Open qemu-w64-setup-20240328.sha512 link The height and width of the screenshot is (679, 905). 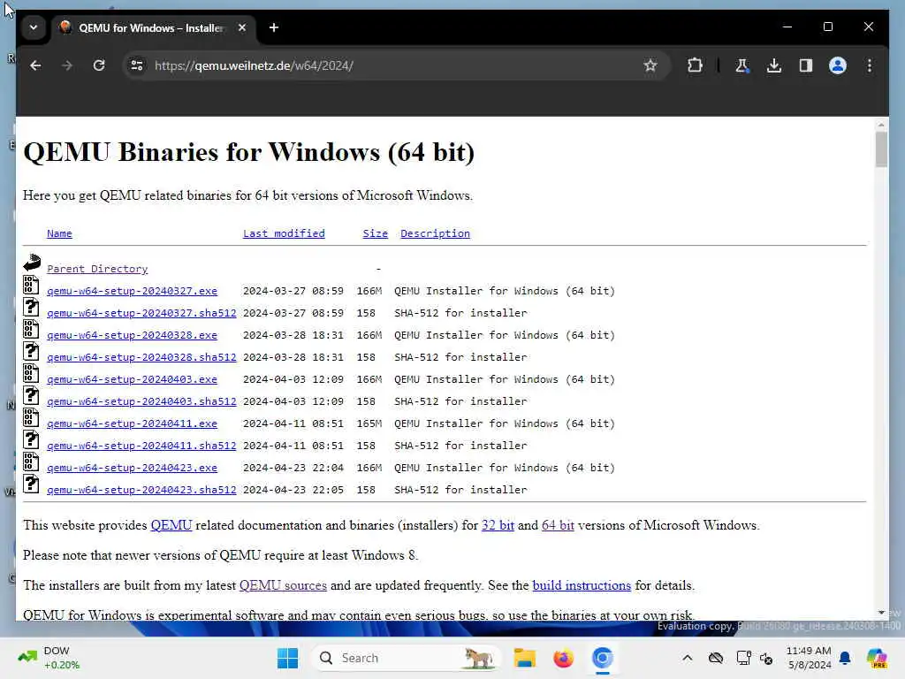[141, 357]
